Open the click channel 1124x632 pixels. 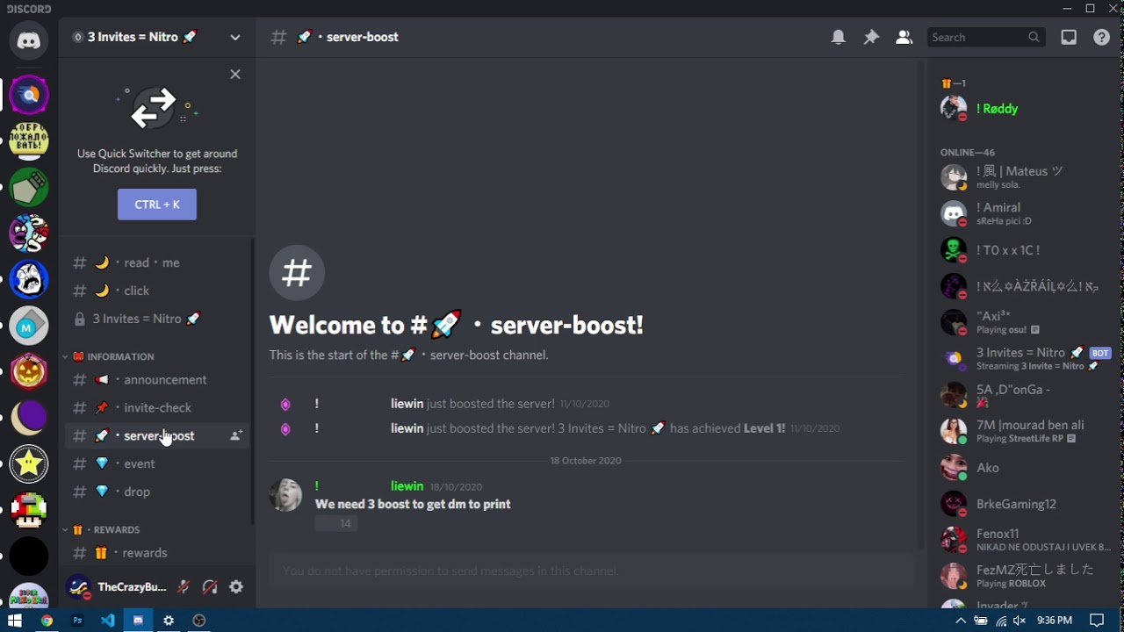coord(156,291)
